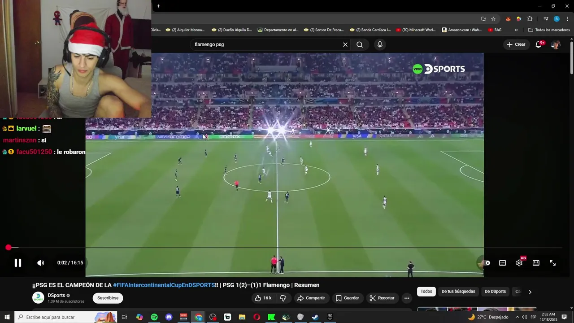Open the Amazon.com bookmark
The width and height of the screenshot is (574, 323).
(x=462, y=30)
